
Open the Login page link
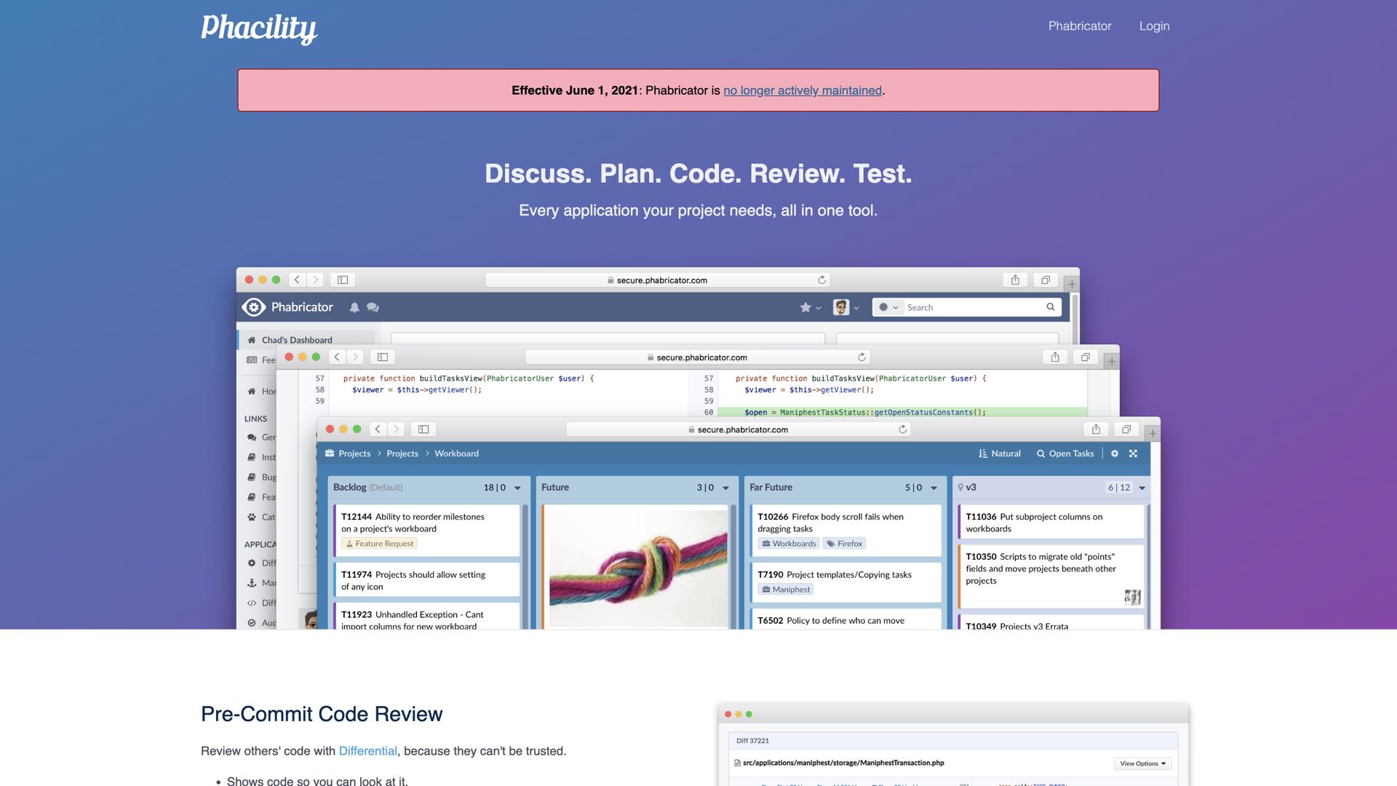click(x=1154, y=26)
